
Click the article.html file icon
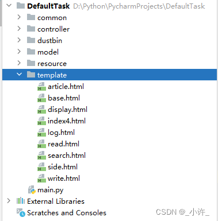coord(41,87)
